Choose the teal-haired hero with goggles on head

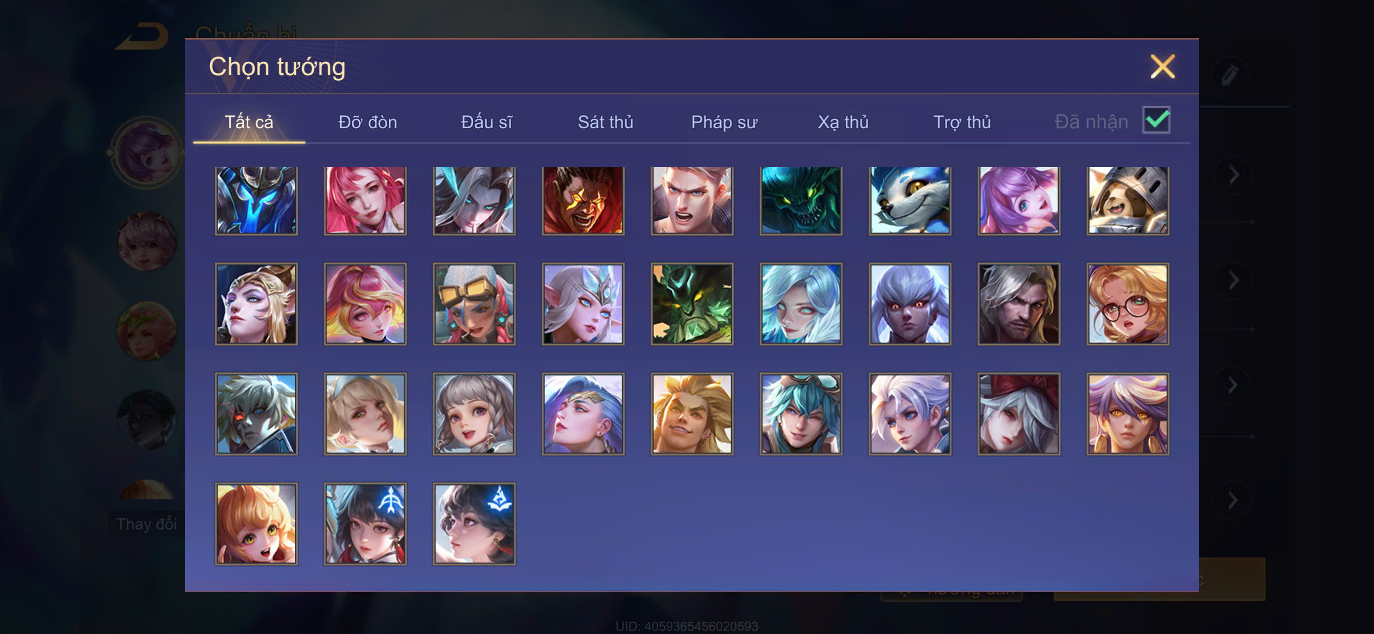[801, 414]
